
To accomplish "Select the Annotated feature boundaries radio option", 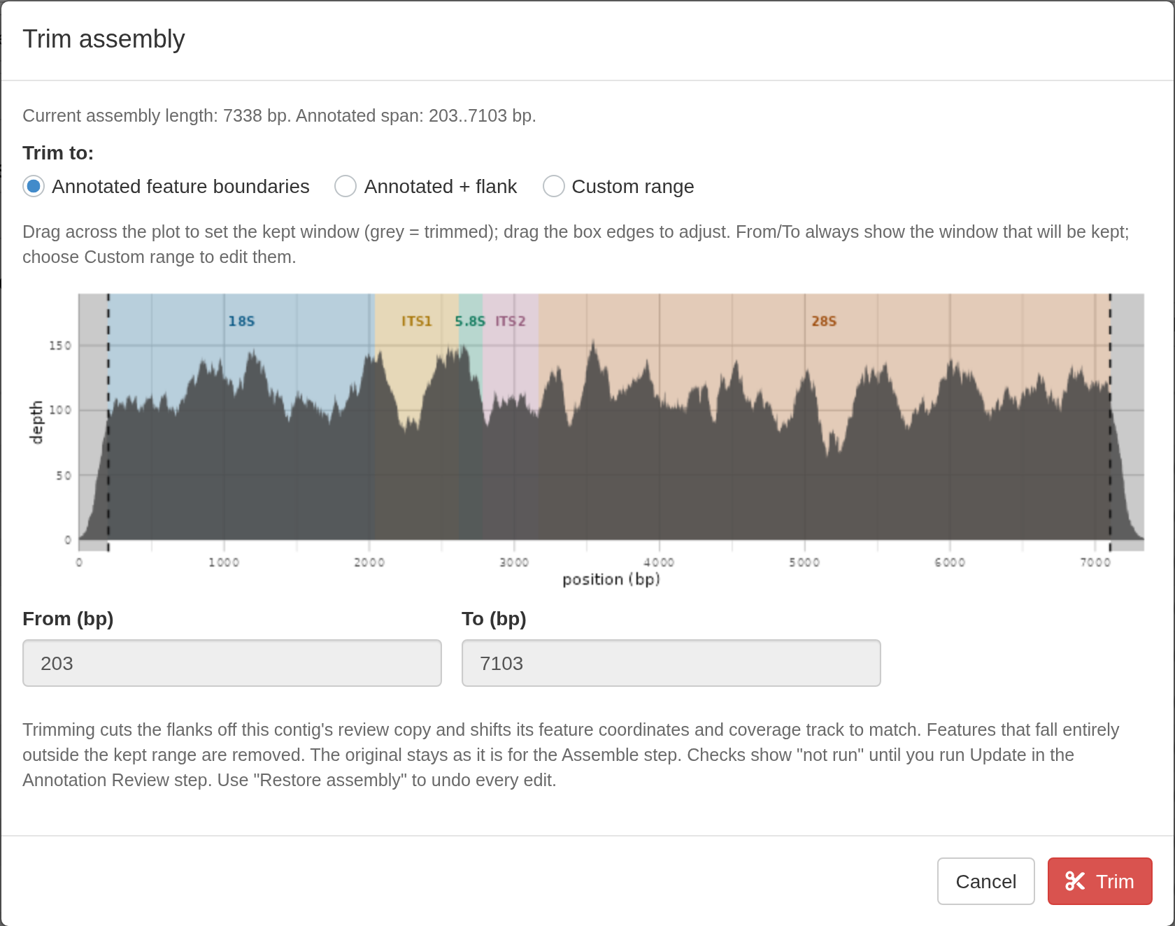I will point(34,186).
